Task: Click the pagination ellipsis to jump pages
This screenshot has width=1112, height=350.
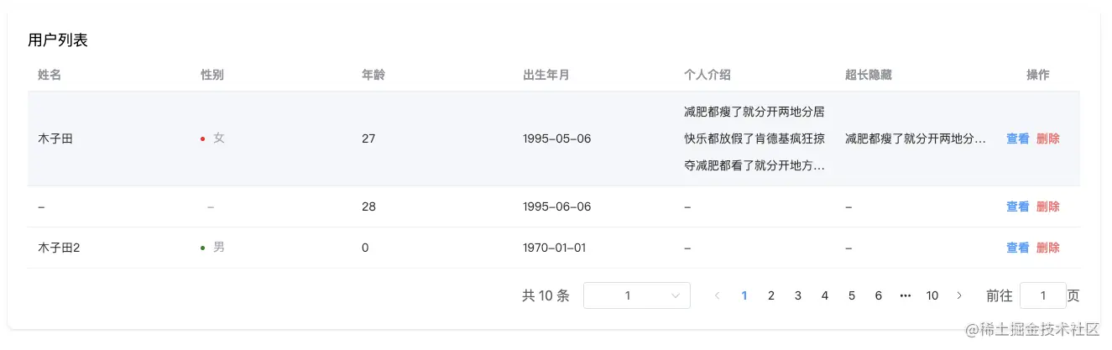Action: tap(905, 295)
